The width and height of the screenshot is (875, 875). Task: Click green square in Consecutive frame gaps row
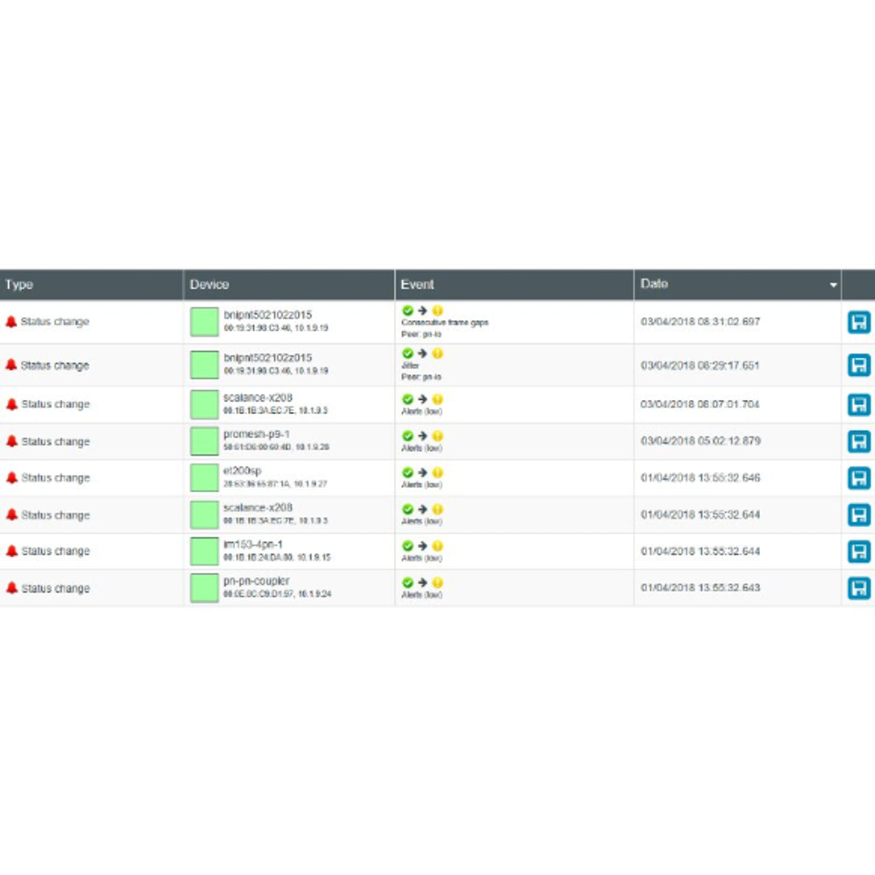click(x=204, y=322)
